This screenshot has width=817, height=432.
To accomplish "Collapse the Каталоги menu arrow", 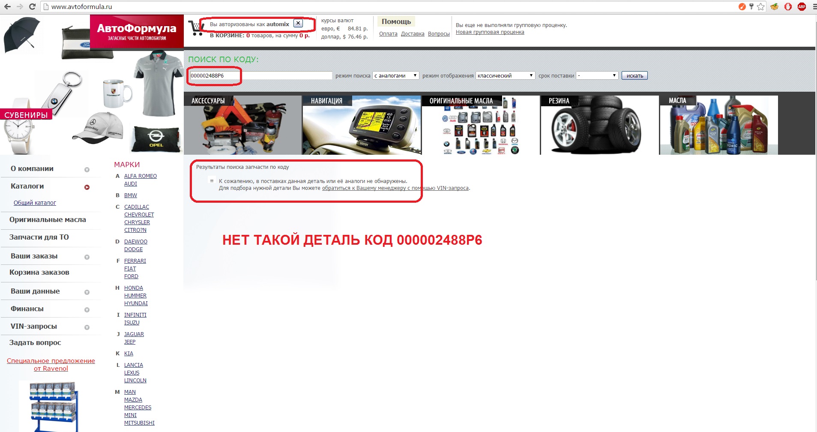I will [x=87, y=187].
